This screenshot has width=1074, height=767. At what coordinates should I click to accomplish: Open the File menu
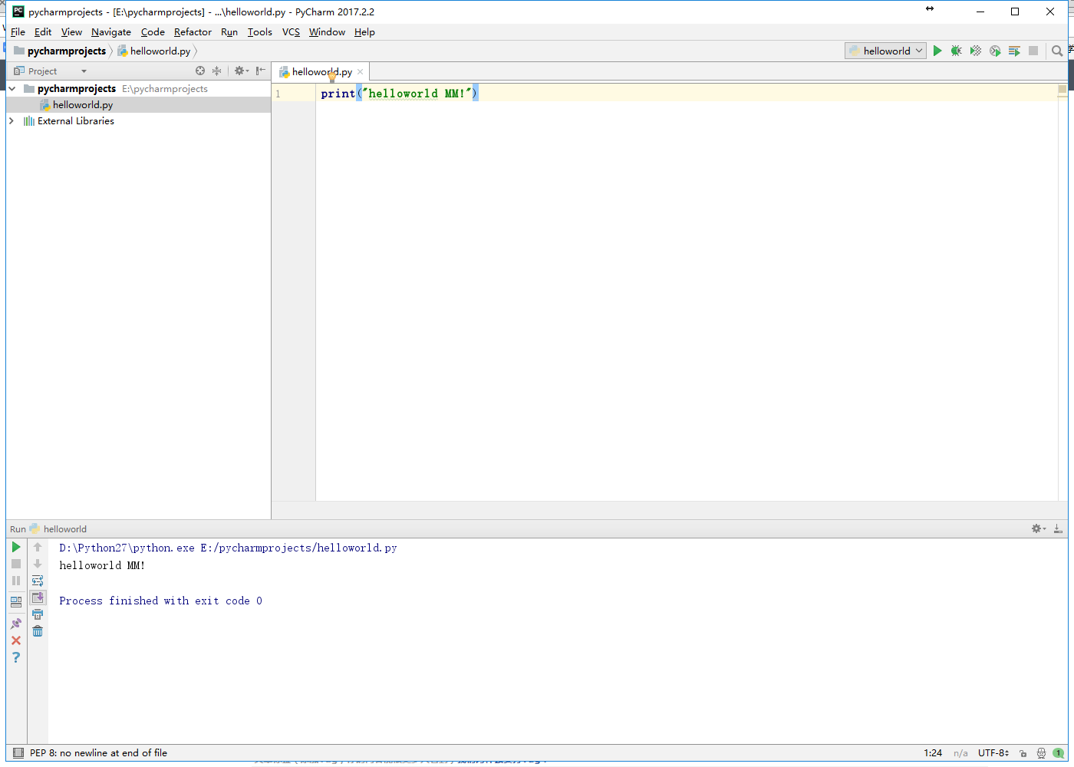tap(18, 32)
